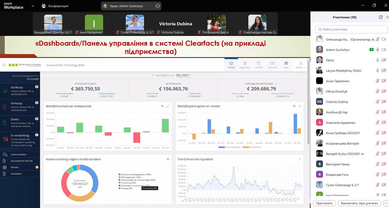The width and height of the screenshot is (389, 208).
Task: Open the Nieuws newspaper icon
Action: tap(4, 167)
